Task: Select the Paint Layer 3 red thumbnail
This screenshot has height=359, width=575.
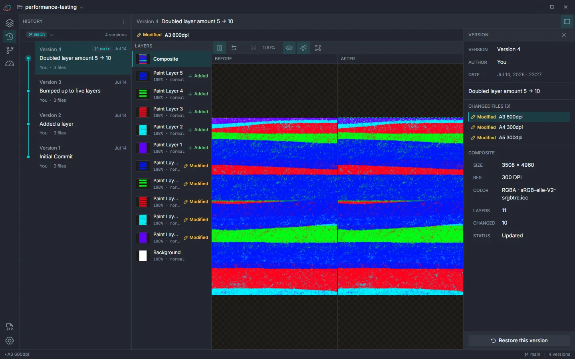Action: [x=143, y=112]
